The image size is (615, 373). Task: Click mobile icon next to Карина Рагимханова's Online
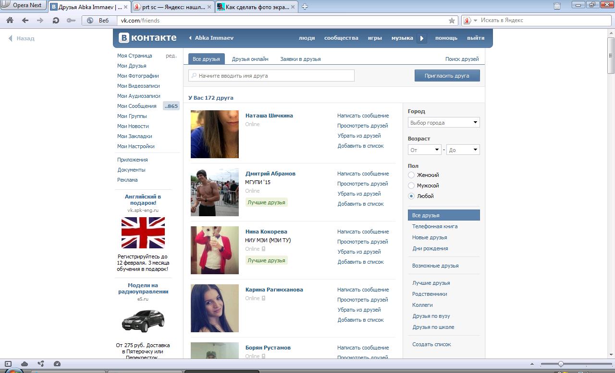pos(264,298)
